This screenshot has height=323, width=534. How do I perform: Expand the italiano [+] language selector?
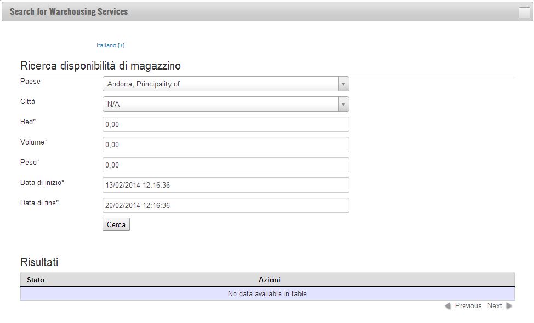pos(110,45)
